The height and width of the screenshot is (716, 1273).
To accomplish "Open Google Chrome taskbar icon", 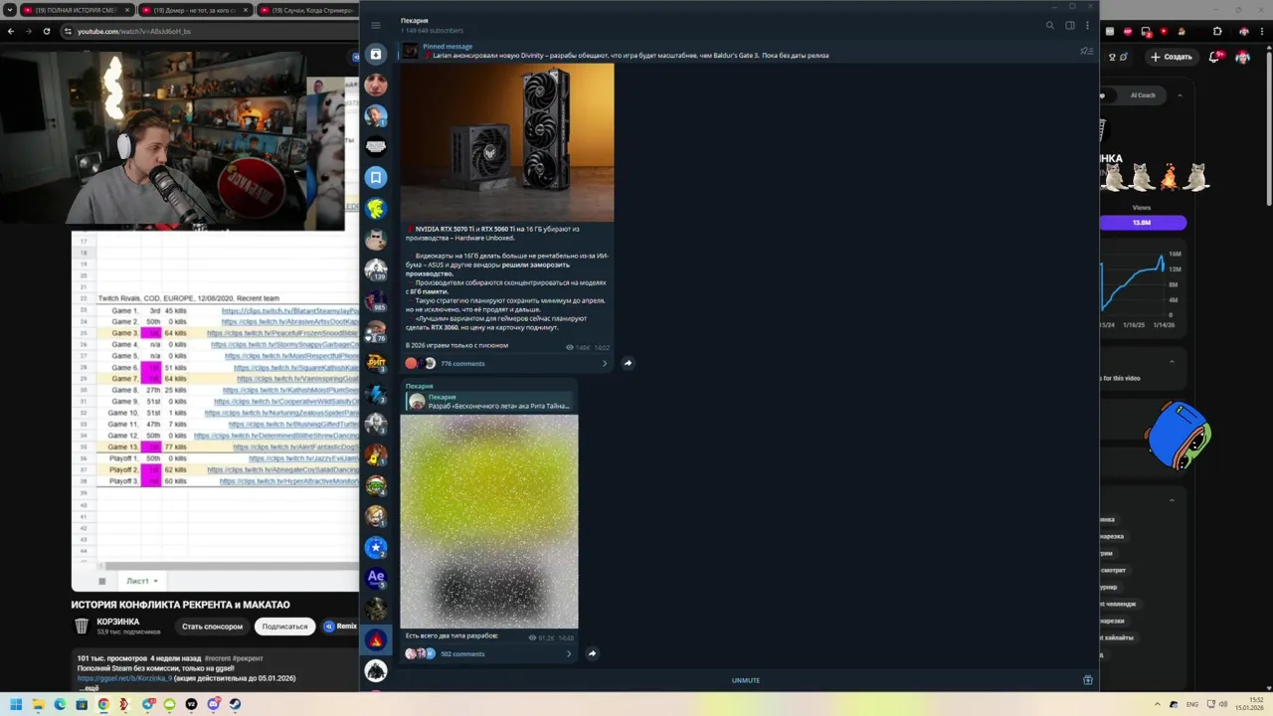I will click(x=103, y=704).
